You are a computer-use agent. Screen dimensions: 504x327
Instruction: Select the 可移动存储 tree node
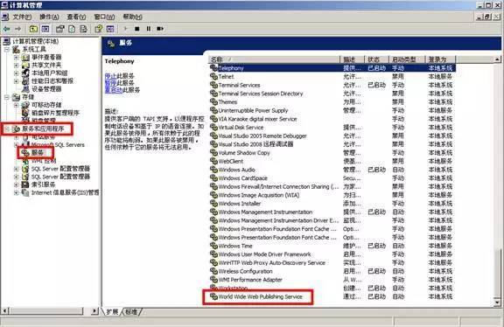(46, 105)
